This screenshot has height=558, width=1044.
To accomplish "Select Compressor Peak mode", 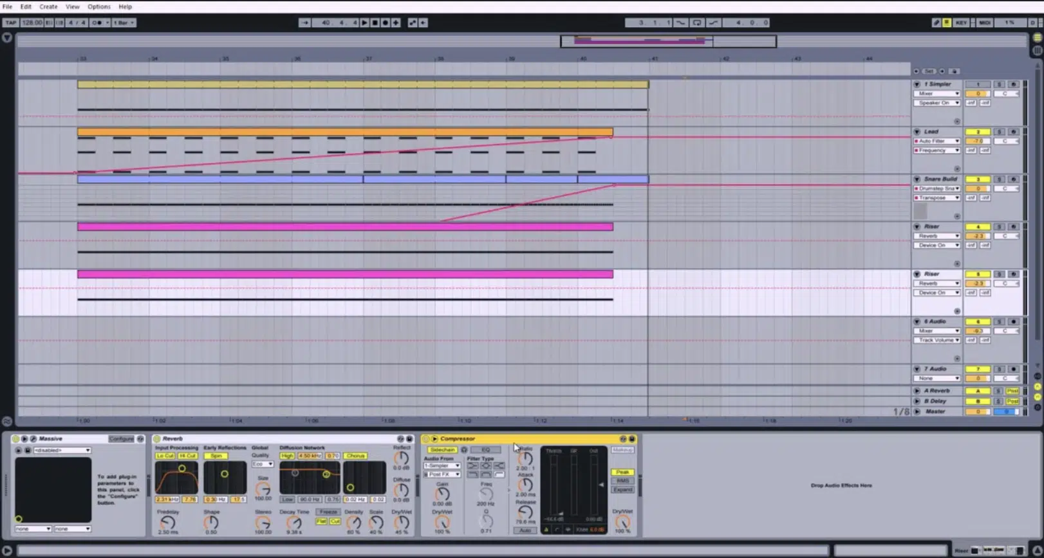I will click(622, 473).
